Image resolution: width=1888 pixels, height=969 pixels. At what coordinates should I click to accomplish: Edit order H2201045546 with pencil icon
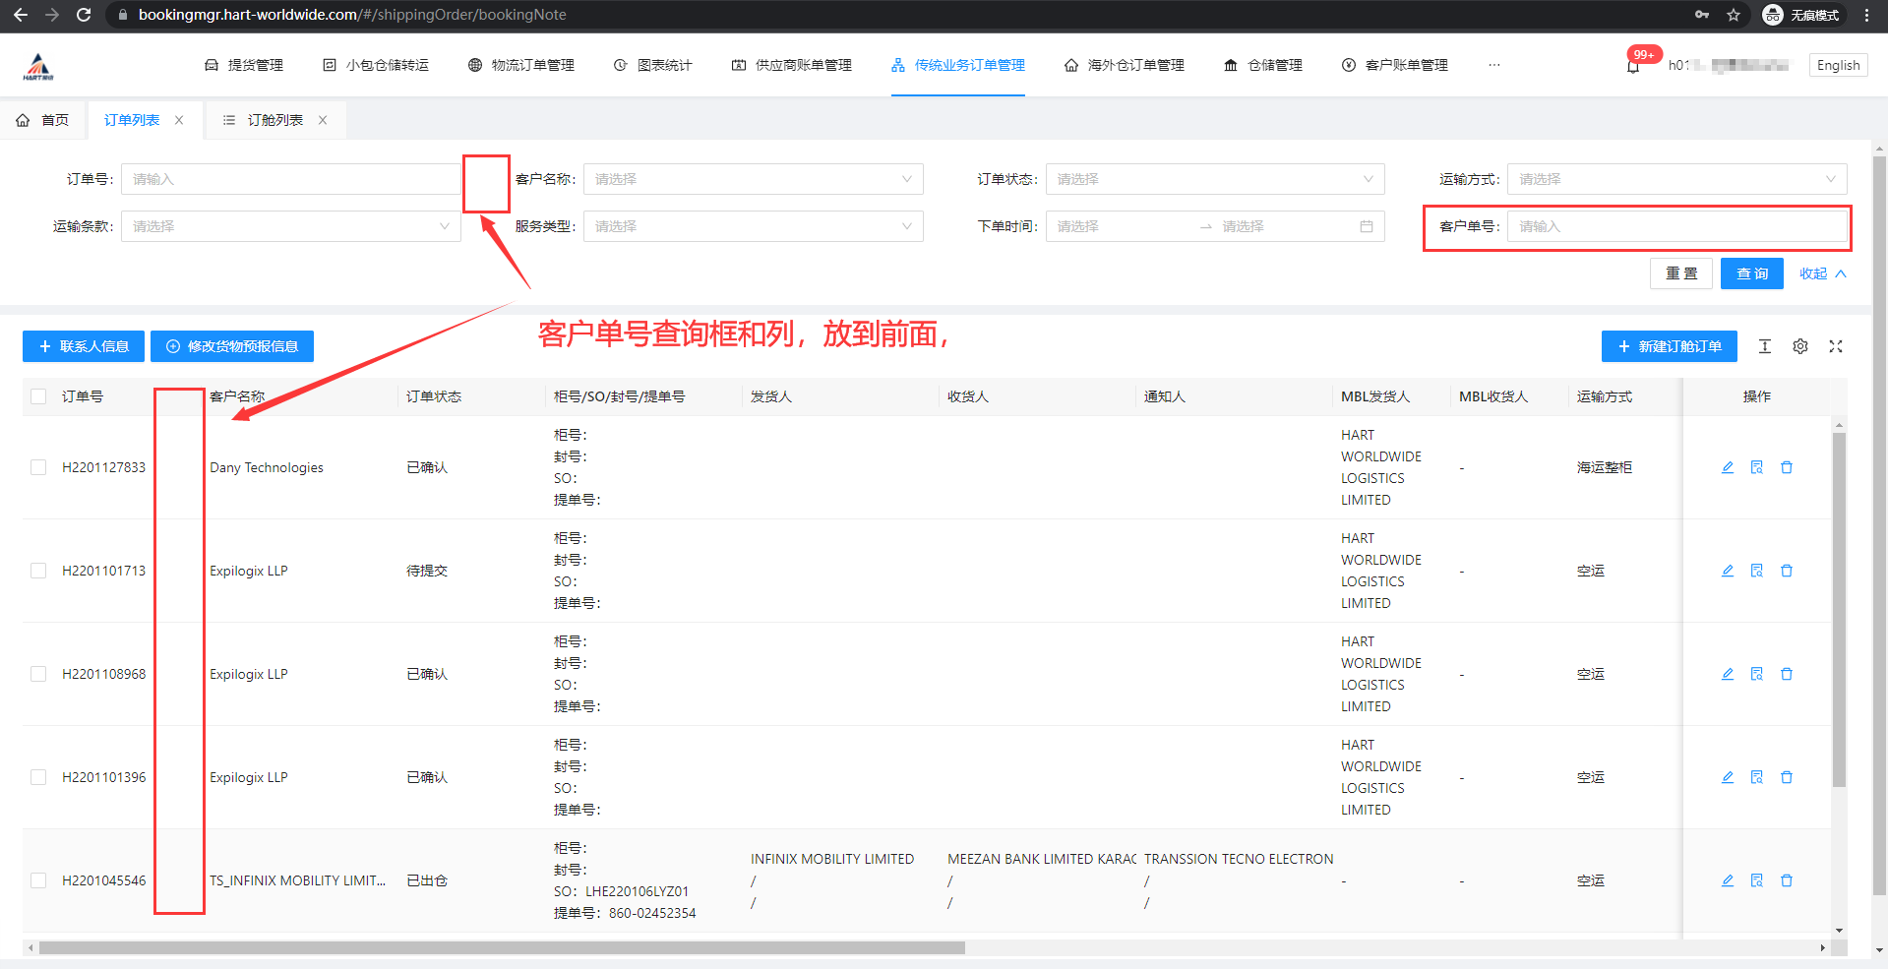tap(1728, 880)
